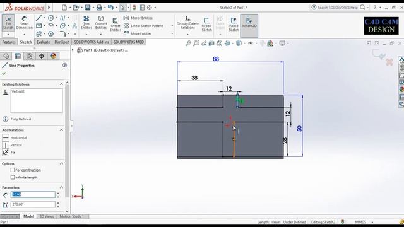The image size is (404, 227).
Task: Click the line angle 270.00° field
Action: click(33, 204)
